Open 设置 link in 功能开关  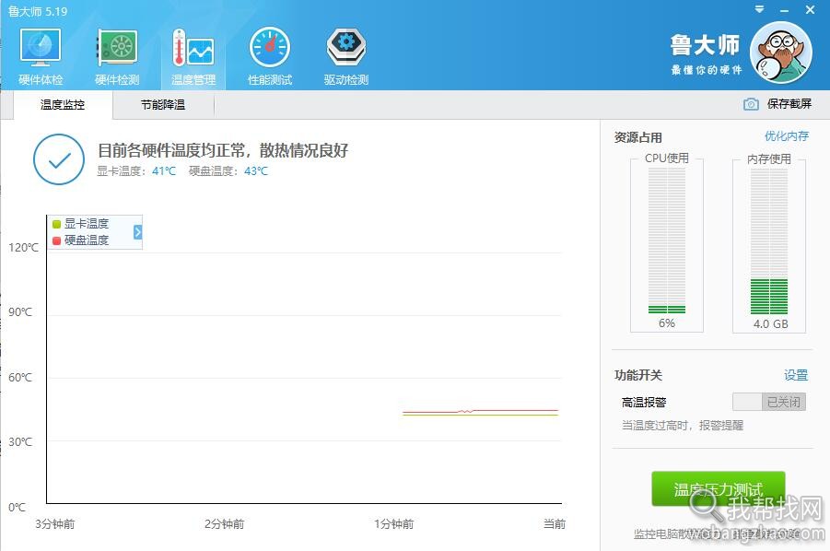click(x=796, y=375)
